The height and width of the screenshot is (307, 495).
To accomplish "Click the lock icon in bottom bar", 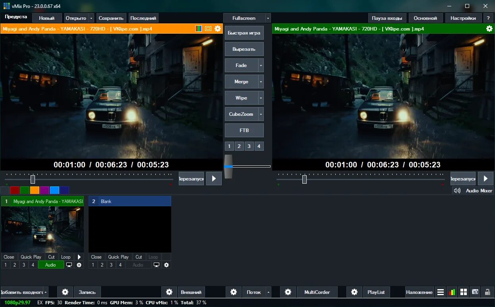I will 487,292.
